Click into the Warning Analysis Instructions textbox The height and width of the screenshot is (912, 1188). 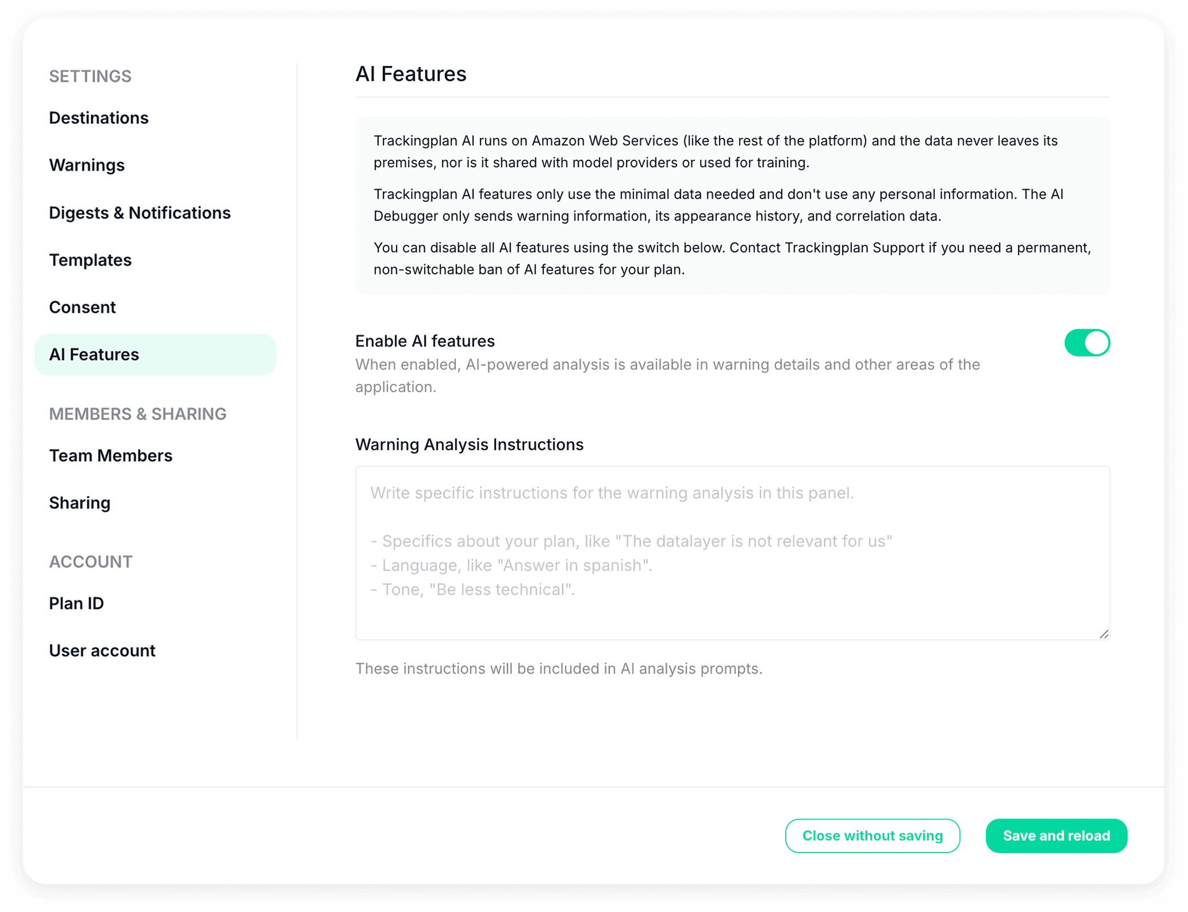tap(732, 552)
